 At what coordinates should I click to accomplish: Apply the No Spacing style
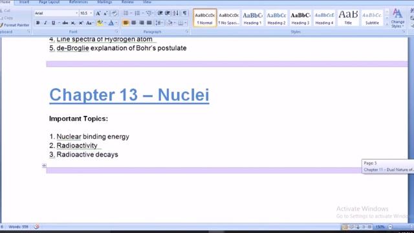pos(228,18)
